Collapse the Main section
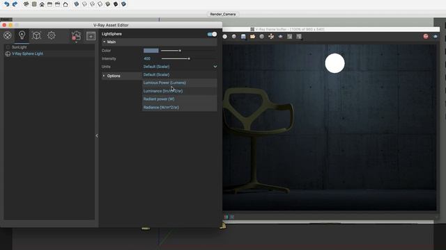This screenshot has width=446, height=250. pos(105,42)
